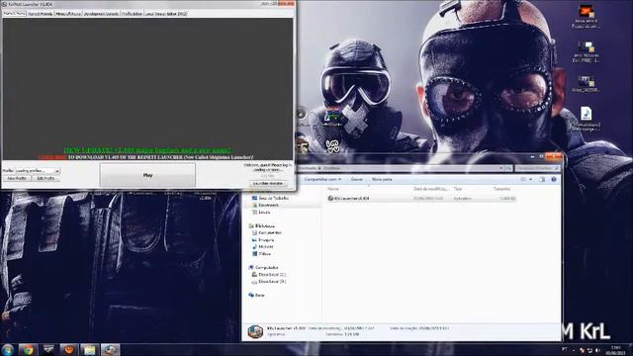Screen dimensions: 633x356
Task: Click the Play button in the launcher
Action: tap(147, 175)
